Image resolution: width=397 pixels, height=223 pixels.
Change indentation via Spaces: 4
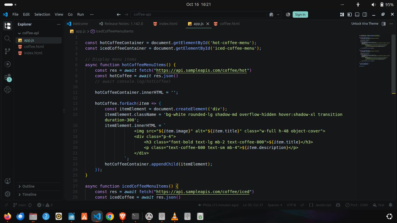tap(275, 205)
